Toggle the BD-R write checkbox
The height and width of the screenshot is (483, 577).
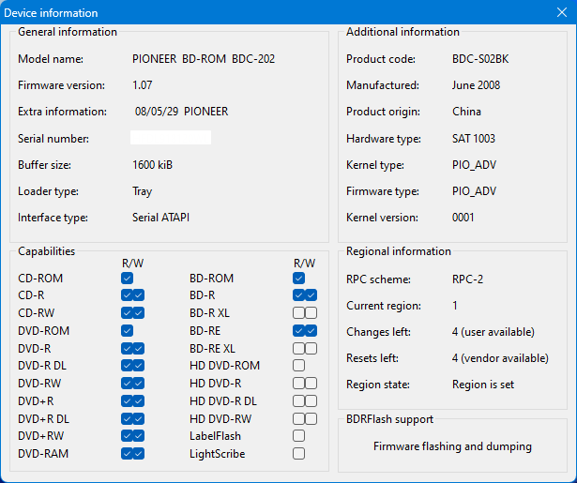(311, 295)
